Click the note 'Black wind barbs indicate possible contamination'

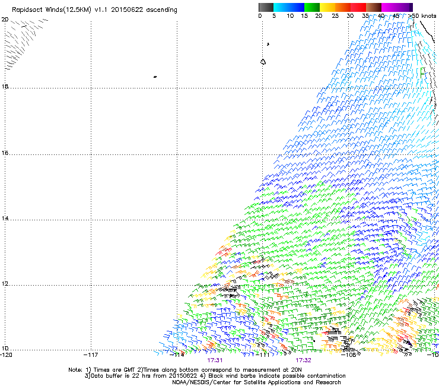tap(277, 376)
